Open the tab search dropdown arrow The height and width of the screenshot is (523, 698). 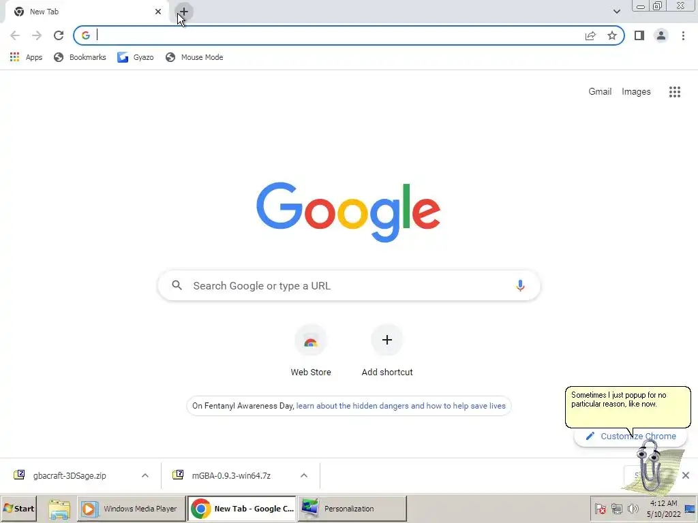616,12
